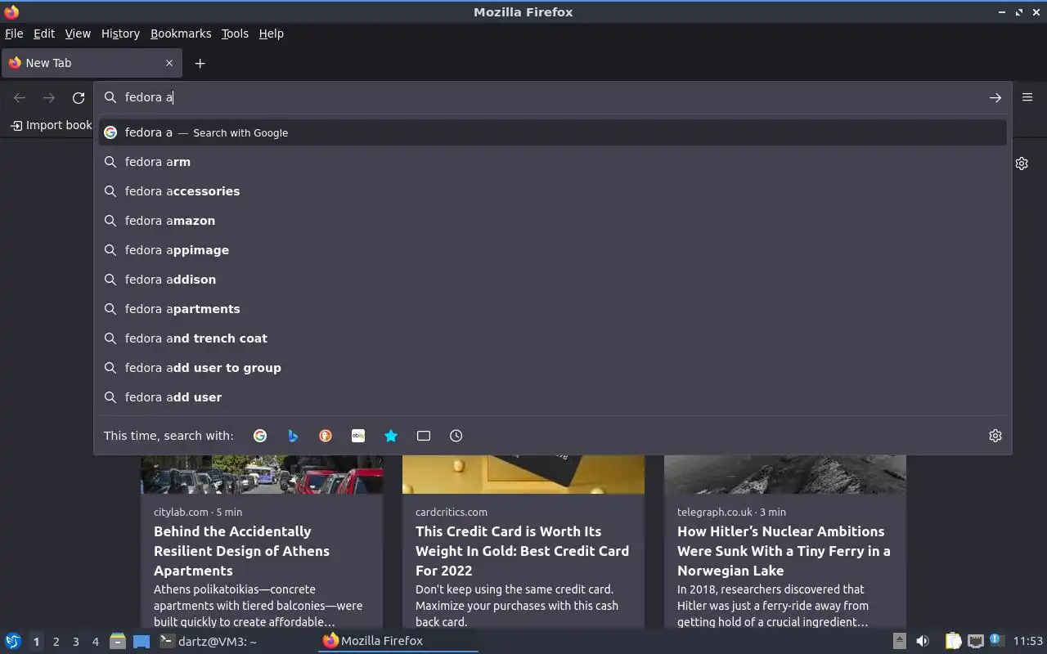Choose suggestion 'fedora addison'
This screenshot has height=654, width=1047.
(x=552, y=280)
